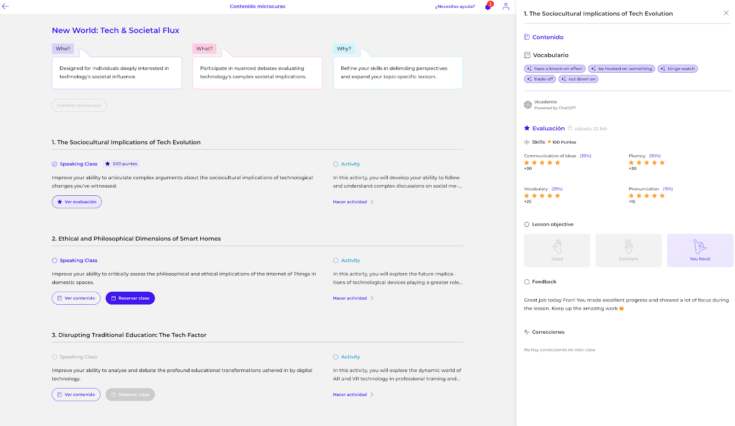Screen dimensions: 735x426
Task: Toggle Speaking Class circle in lesson 2
Action: tap(55, 261)
